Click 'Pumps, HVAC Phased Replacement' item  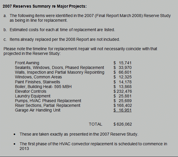click(48, 101)
